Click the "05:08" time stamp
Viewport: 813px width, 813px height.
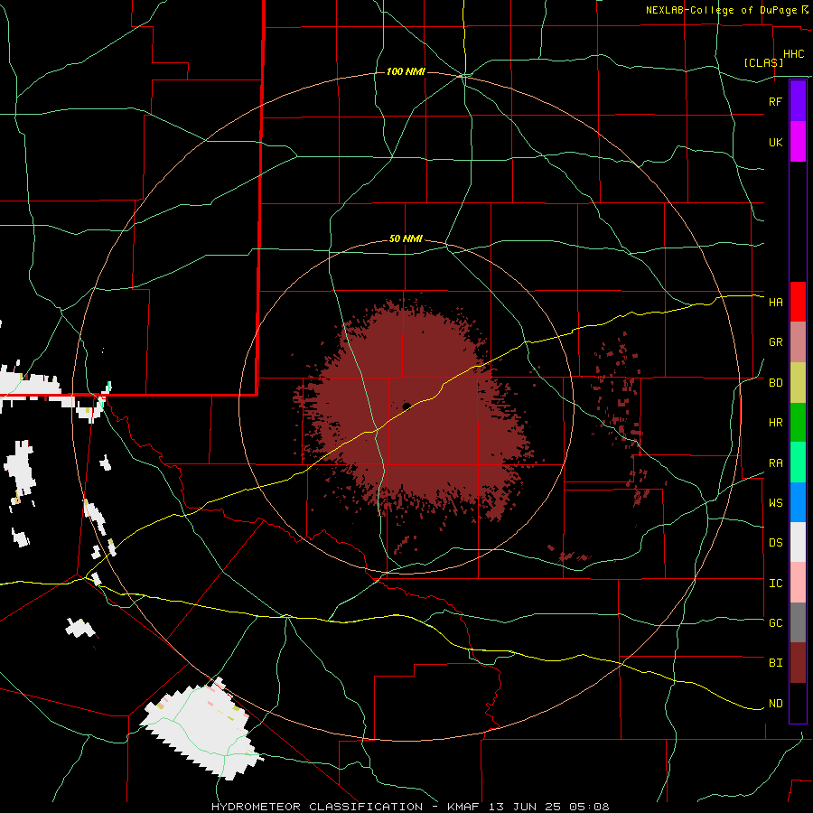pos(589,807)
